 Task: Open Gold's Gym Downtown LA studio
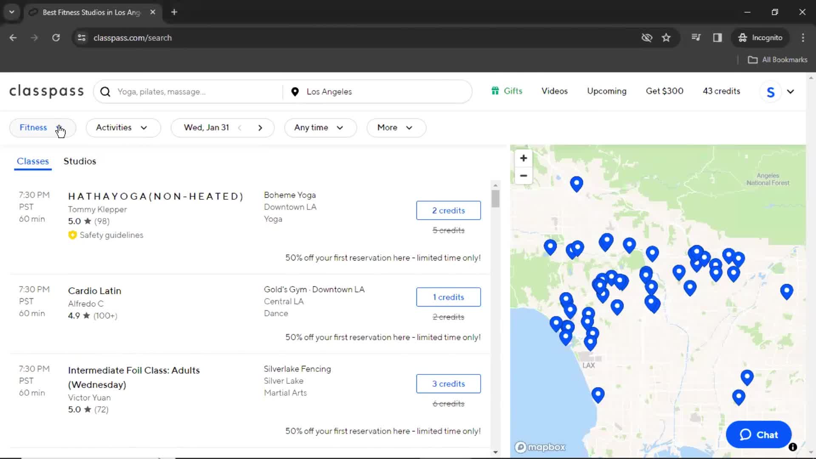point(314,289)
